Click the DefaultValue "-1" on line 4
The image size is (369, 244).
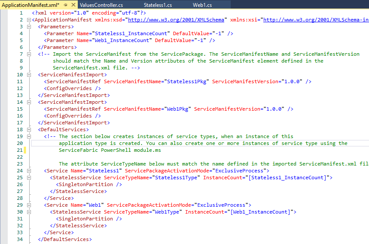pos(218,33)
